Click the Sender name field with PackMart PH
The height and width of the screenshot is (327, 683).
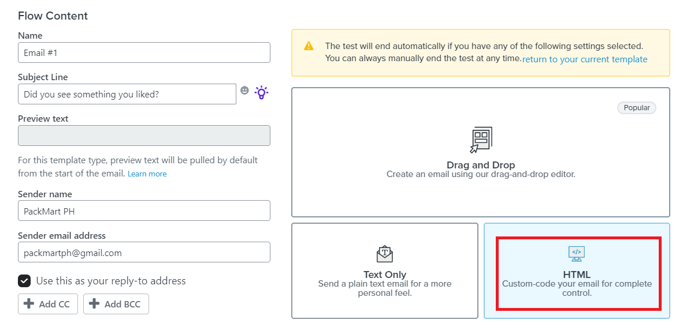pyautogui.click(x=144, y=211)
